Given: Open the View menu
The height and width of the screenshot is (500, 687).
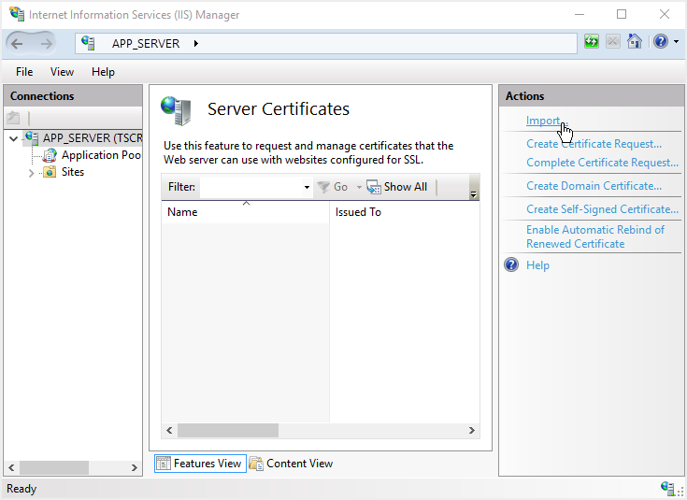Looking at the screenshot, I should coord(62,72).
